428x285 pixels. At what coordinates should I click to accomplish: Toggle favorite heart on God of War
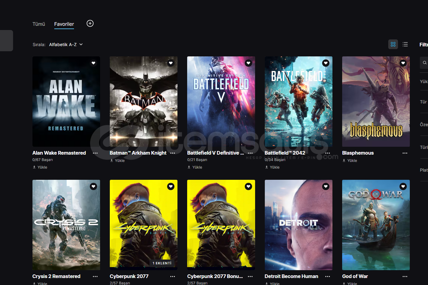403,186
